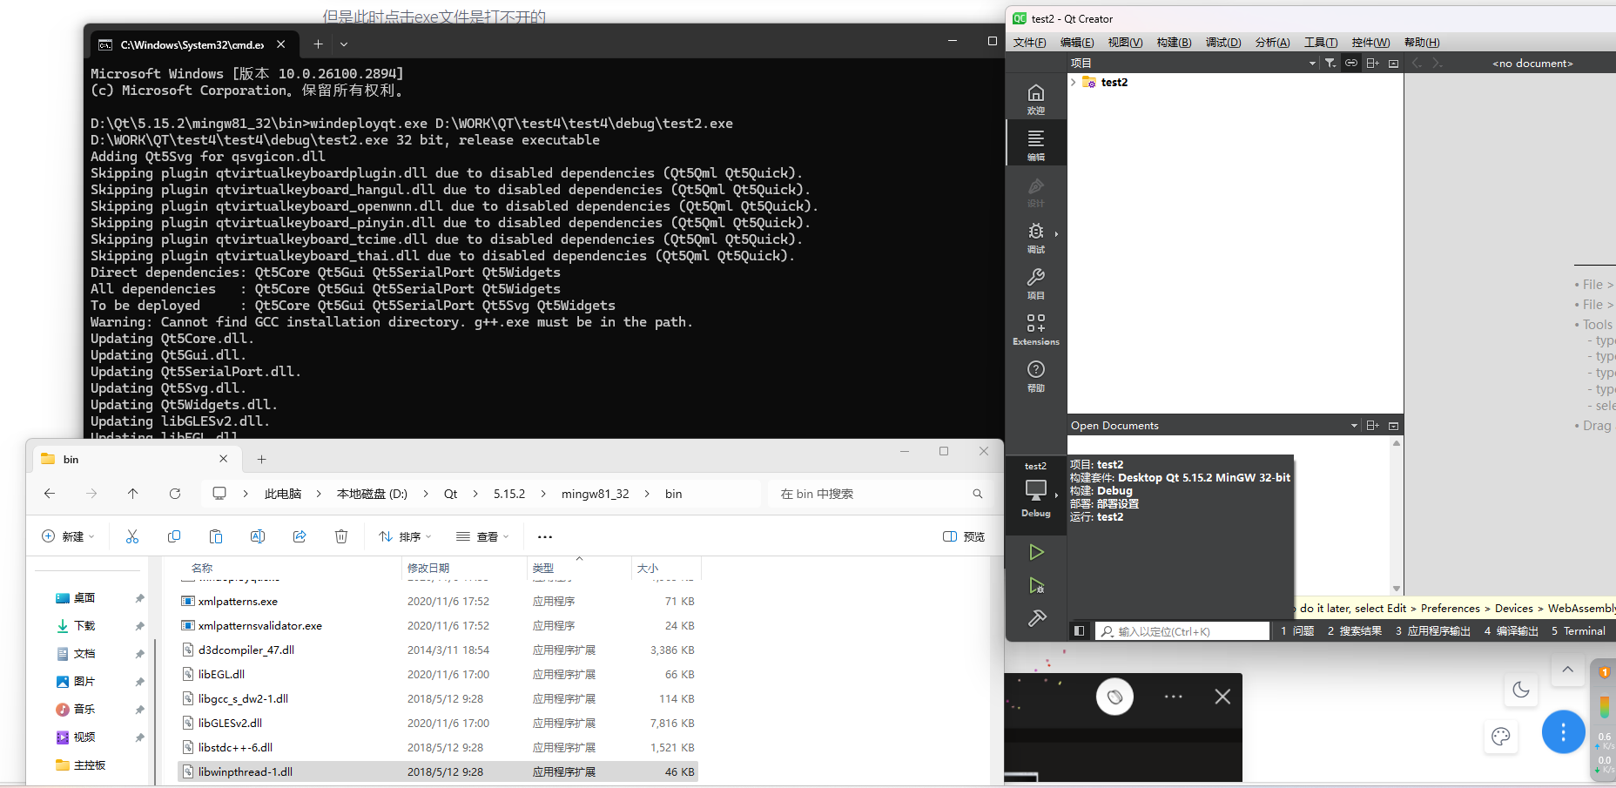The width and height of the screenshot is (1616, 788).
Task: Click Share icon in File Explorer toolbar
Action: click(x=300, y=536)
